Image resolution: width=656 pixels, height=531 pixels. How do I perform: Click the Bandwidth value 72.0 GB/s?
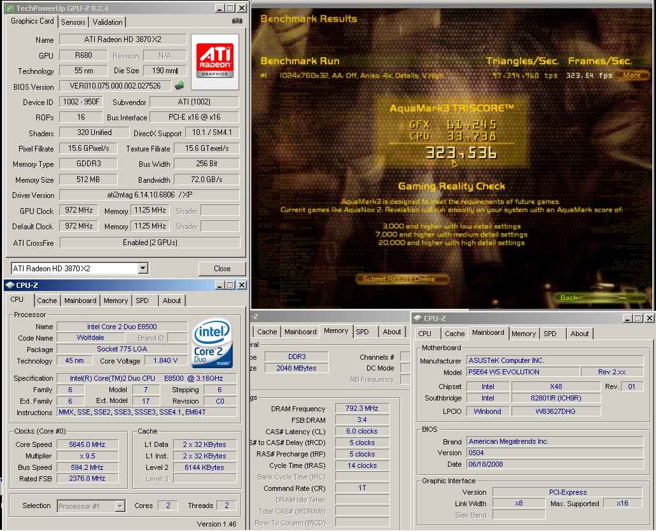tap(207, 180)
